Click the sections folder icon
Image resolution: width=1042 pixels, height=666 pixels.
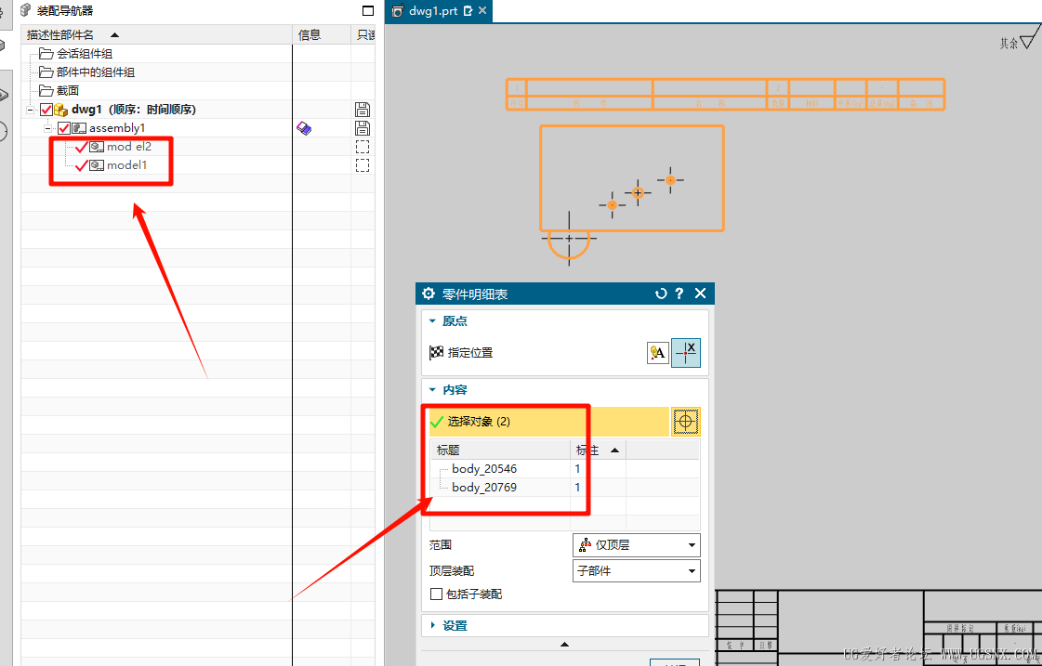click(46, 91)
